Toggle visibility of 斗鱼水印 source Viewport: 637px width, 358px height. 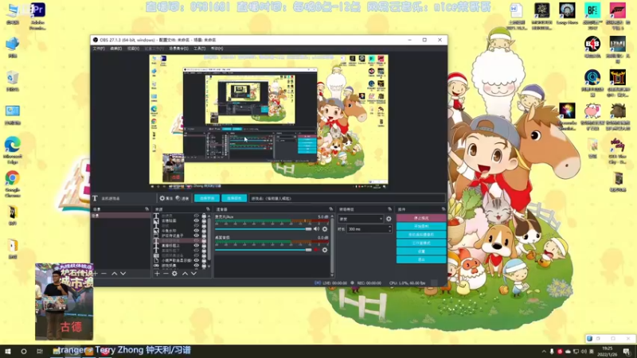click(196, 231)
